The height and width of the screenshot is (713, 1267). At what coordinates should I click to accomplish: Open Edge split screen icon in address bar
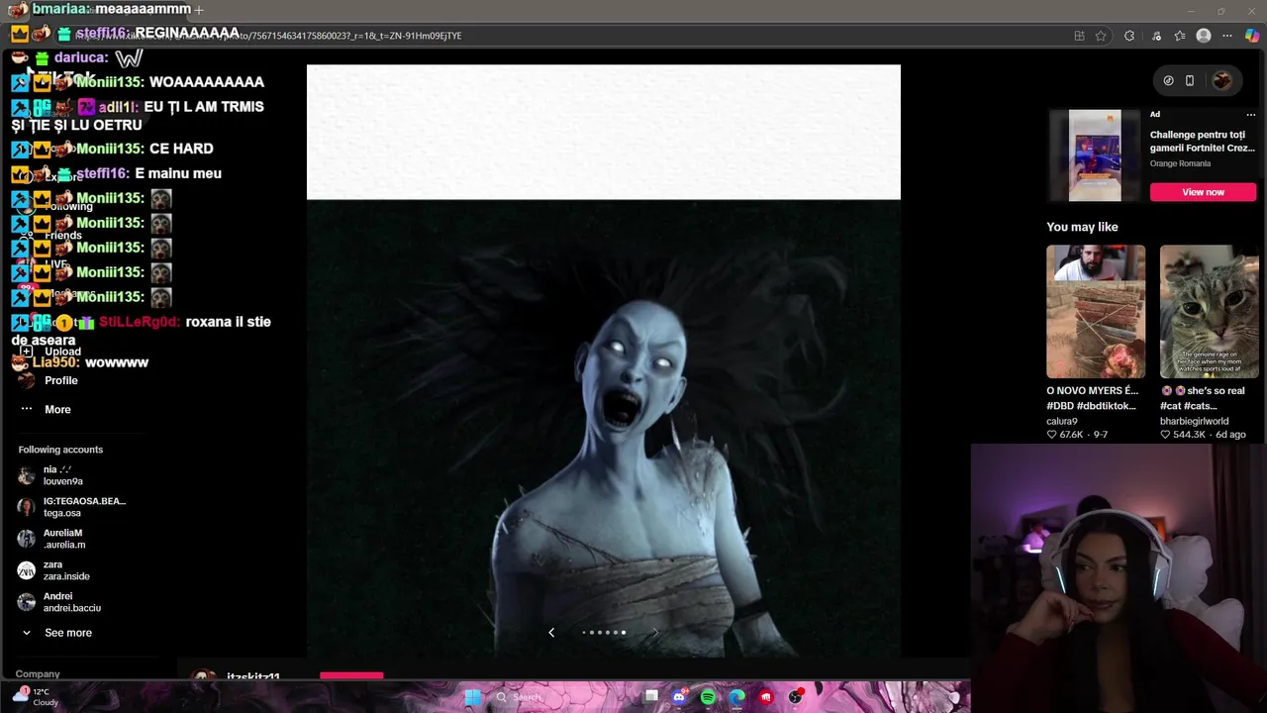pyautogui.click(x=1079, y=36)
